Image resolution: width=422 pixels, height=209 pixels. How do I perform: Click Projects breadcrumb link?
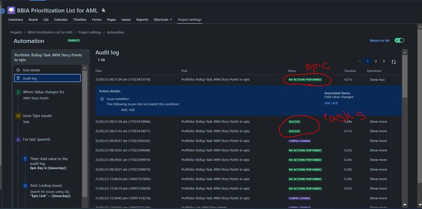click(16, 32)
